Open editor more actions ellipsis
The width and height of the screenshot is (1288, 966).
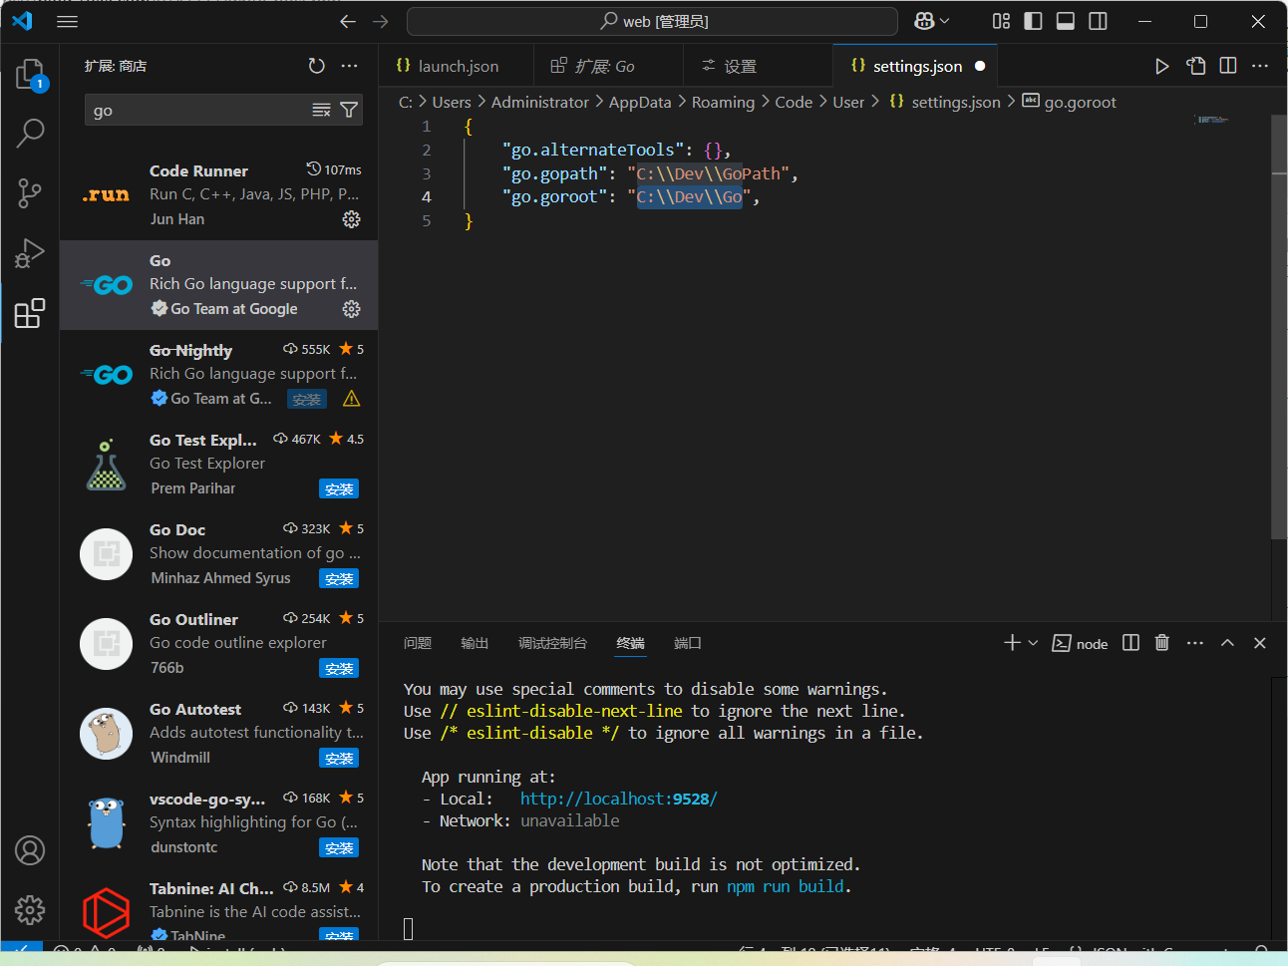click(x=1260, y=66)
